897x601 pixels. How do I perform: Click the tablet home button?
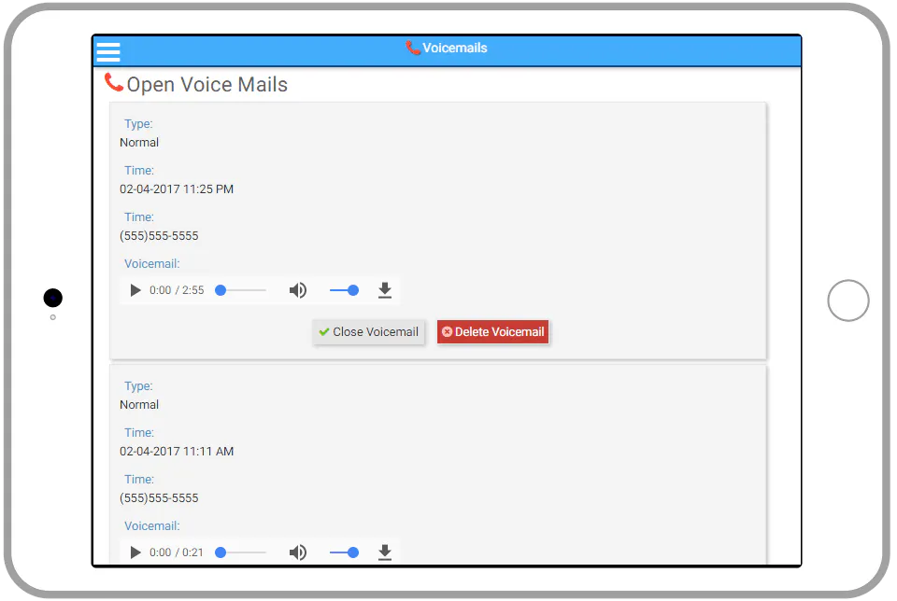(847, 300)
